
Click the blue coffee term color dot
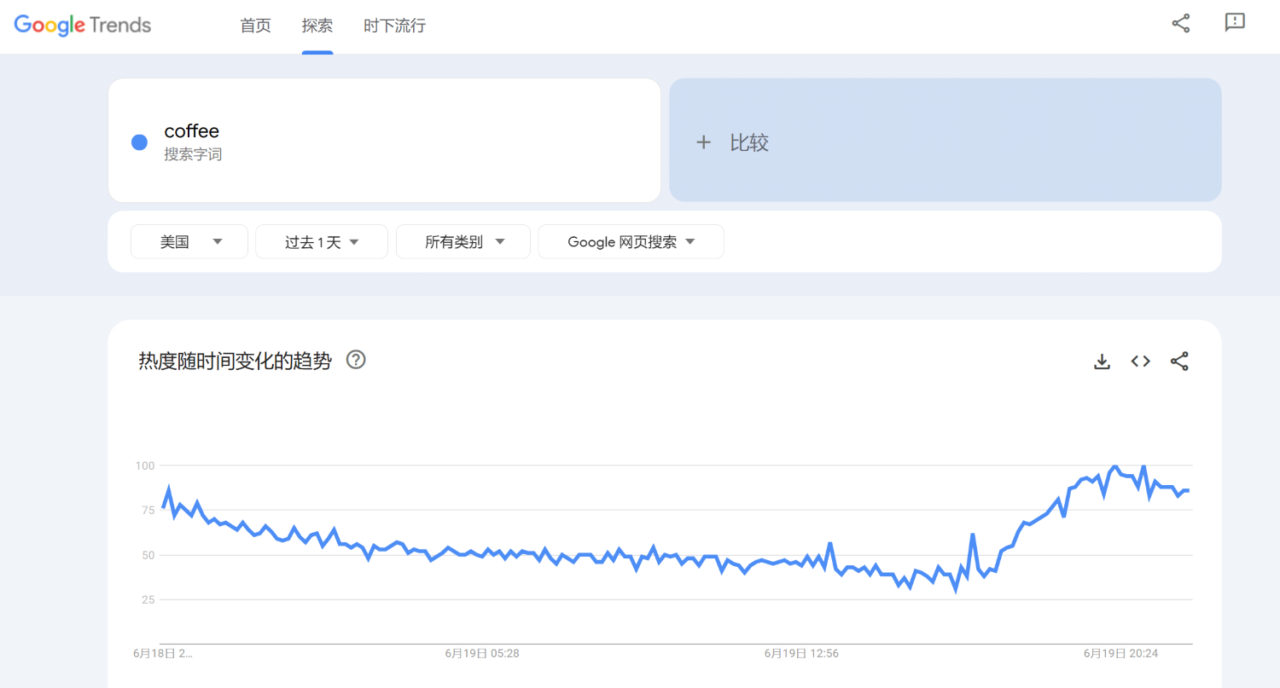click(139, 142)
